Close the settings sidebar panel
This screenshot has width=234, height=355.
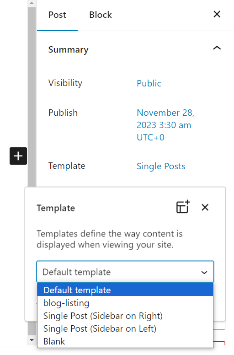coord(217,14)
